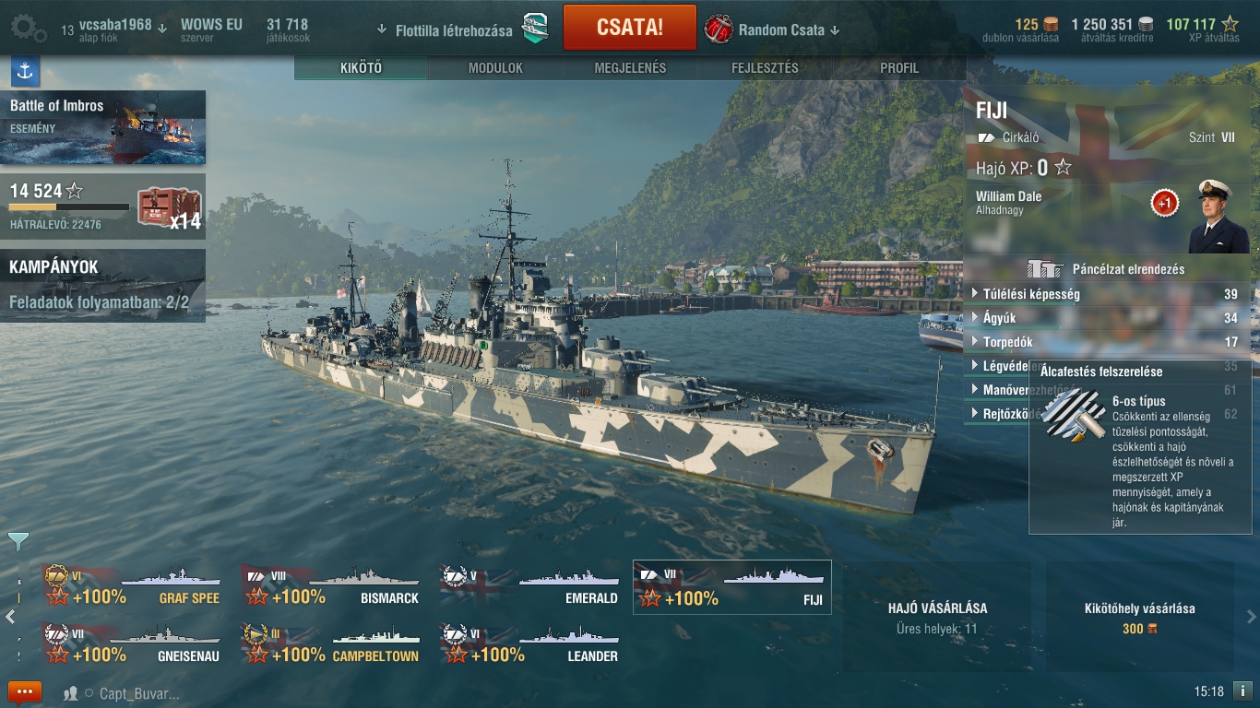
Task: Click the info icon near the clock
Action: (x=1242, y=690)
